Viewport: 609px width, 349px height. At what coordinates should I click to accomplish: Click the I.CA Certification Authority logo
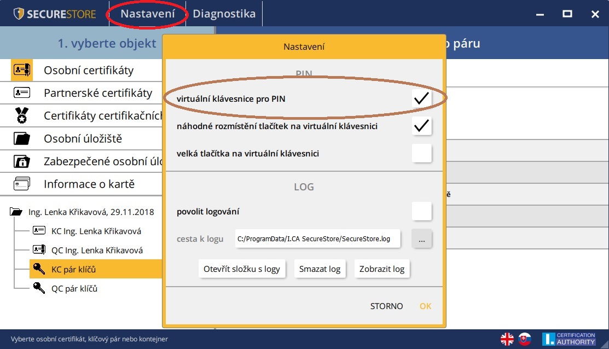(x=569, y=339)
